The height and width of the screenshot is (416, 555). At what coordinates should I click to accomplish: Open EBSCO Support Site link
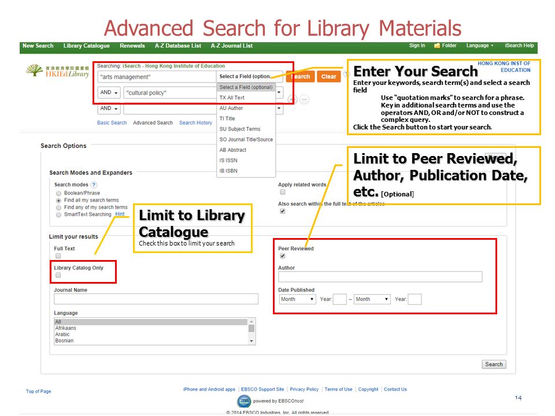[262, 389]
